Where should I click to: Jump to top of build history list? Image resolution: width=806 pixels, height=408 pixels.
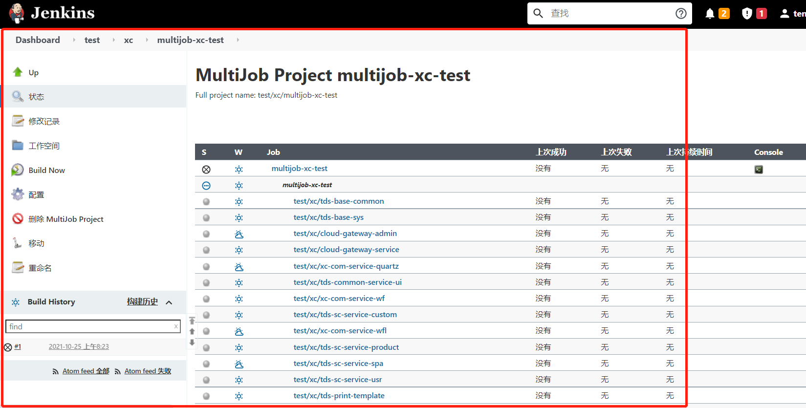pyautogui.click(x=192, y=321)
